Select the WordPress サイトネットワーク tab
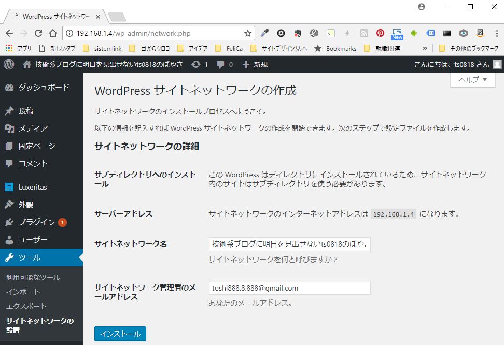 click(x=57, y=17)
